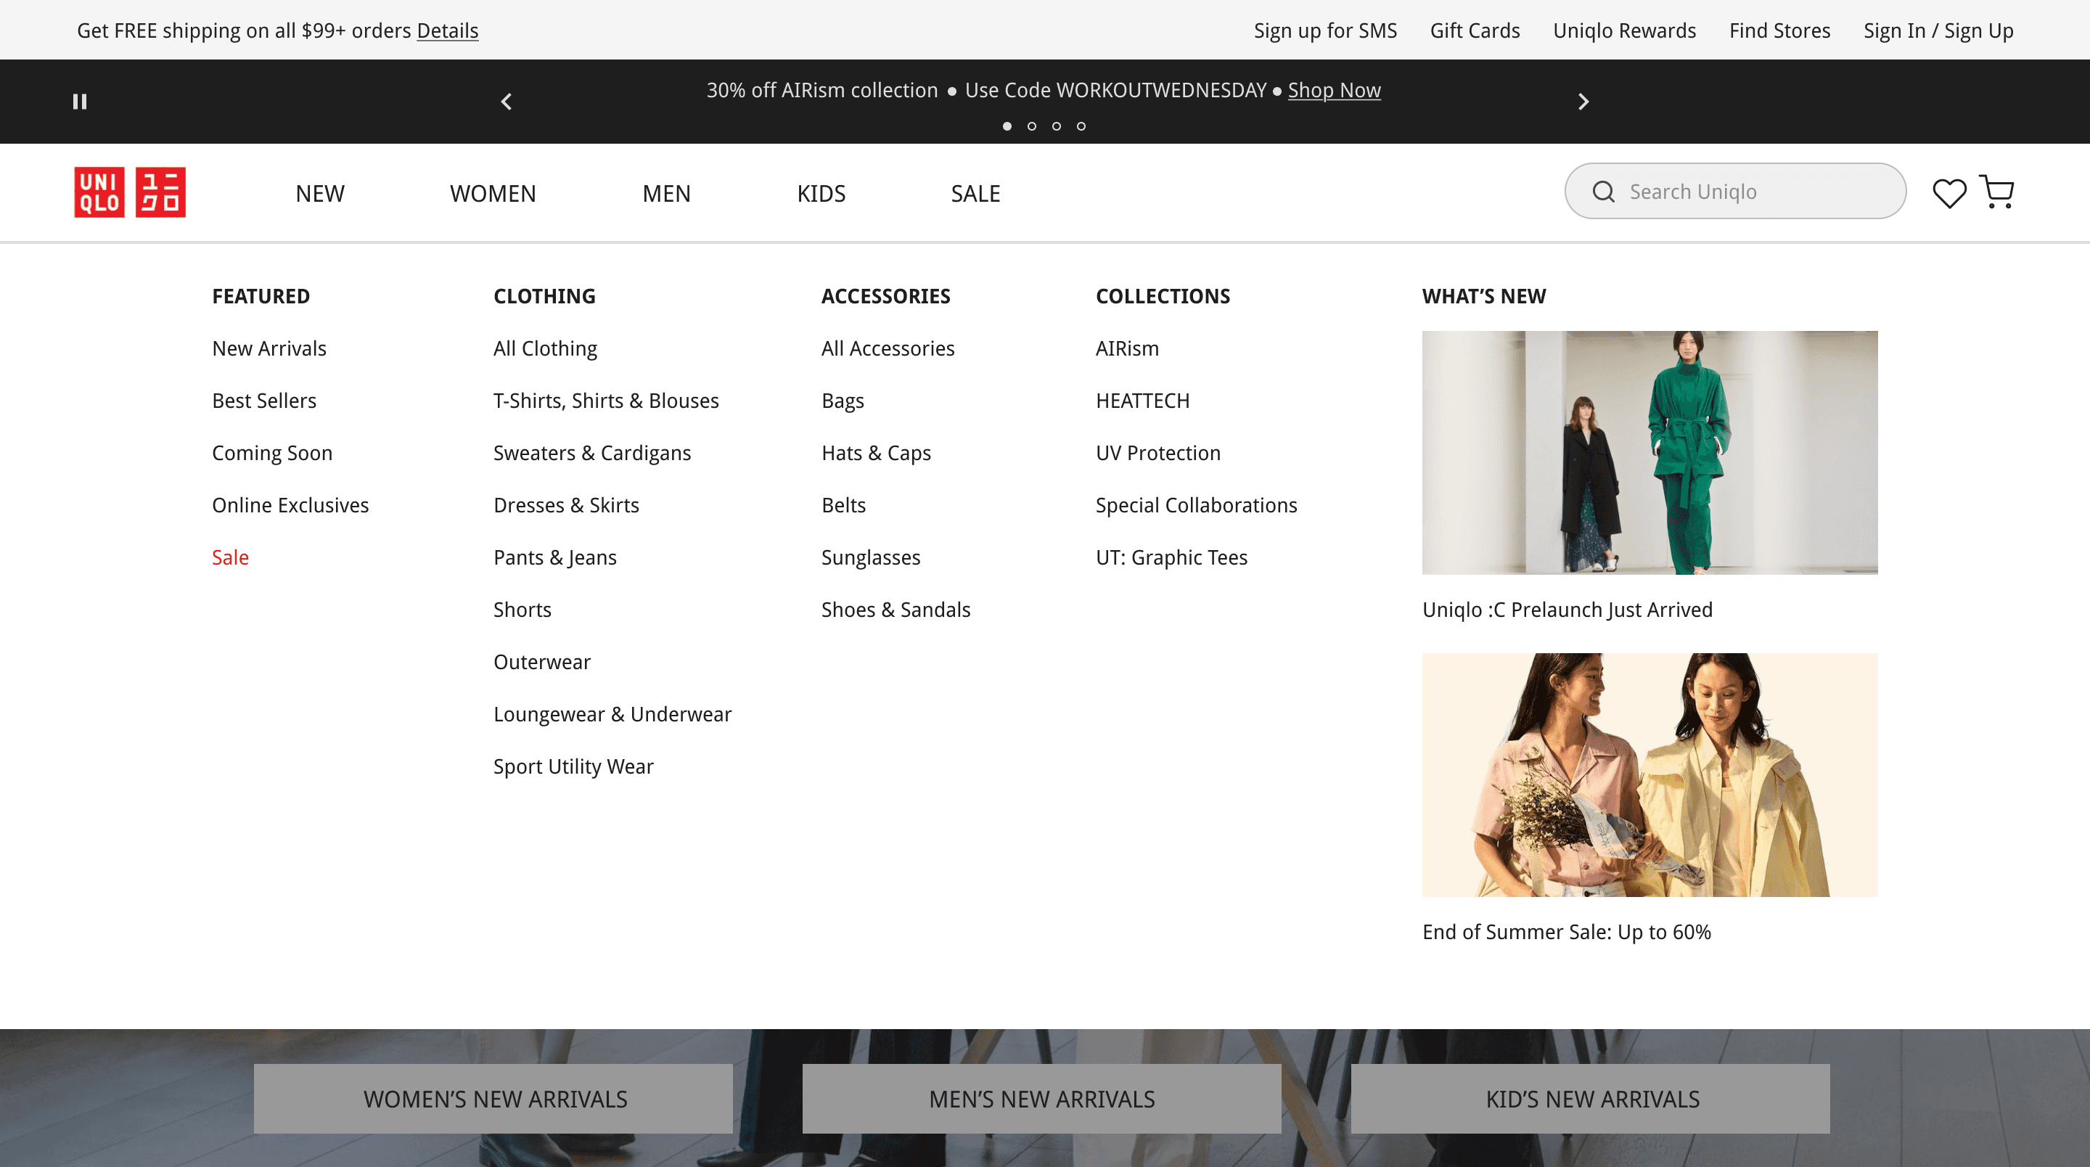Pause the promo banner carousel
Screen dimensions: 2090x1167
(x=80, y=102)
